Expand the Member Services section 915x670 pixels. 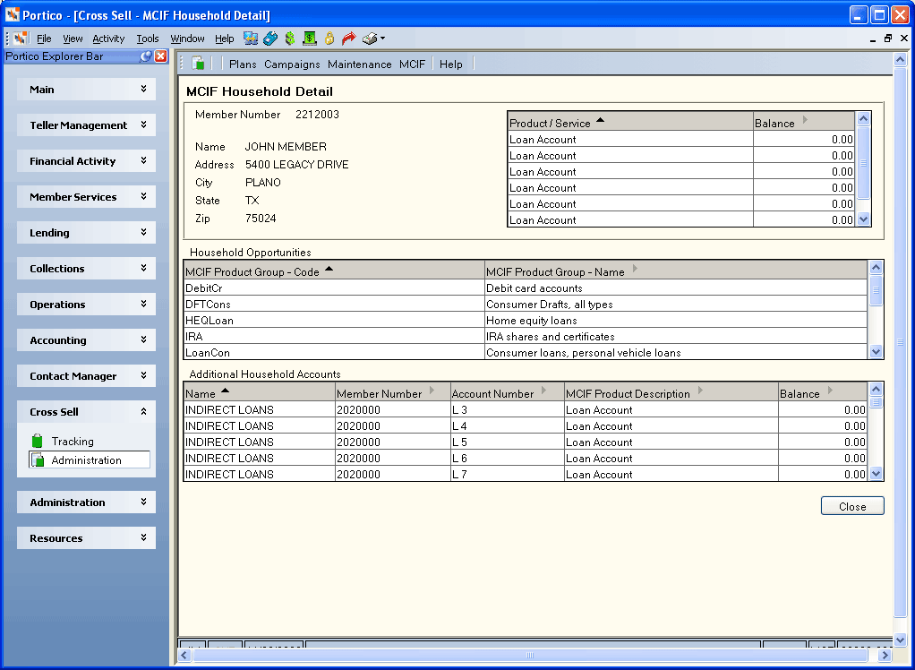pyautogui.click(x=86, y=197)
